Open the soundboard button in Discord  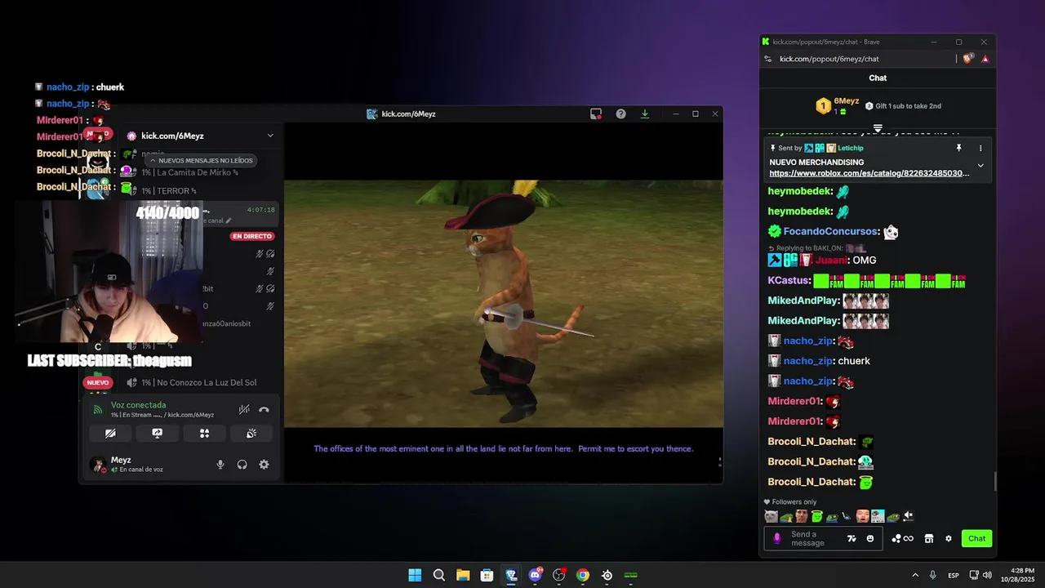[251, 434]
